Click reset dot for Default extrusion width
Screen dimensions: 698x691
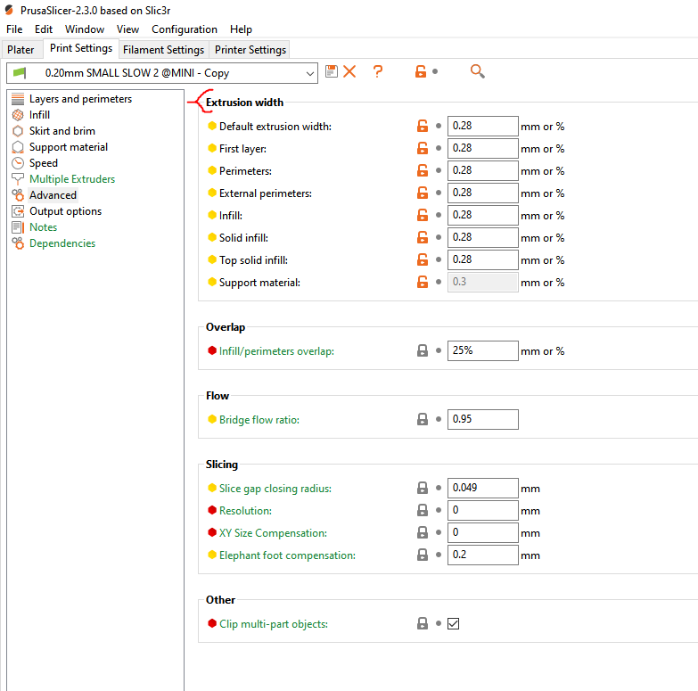439,126
